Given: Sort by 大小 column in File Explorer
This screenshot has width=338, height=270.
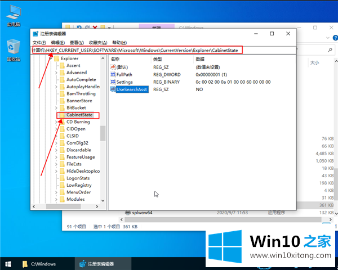Looking at the screenshot, I should (x=314, y=62).
